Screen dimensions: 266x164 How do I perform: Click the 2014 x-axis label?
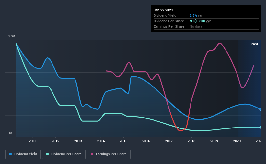(101, 141)
